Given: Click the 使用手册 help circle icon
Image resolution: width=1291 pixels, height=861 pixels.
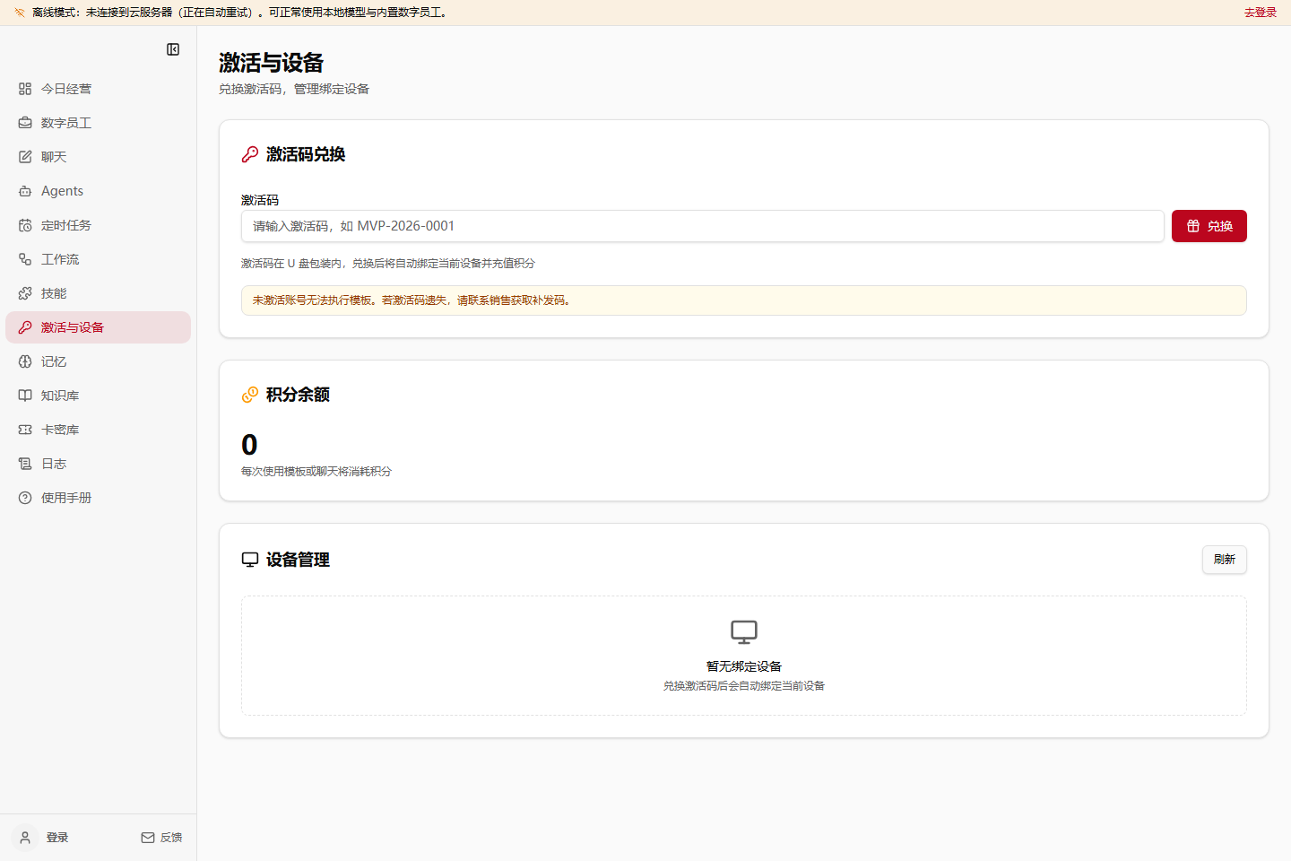Looking at the screenshot, I should point(25,498).
